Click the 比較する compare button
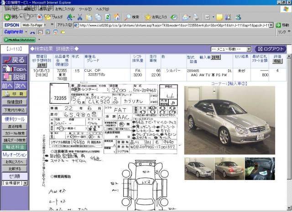The image size is (292, 212). (x=15, y=169)
